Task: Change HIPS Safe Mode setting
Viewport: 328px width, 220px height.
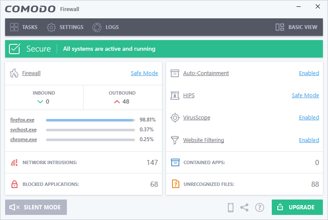Action: click(x=305, y=96)
